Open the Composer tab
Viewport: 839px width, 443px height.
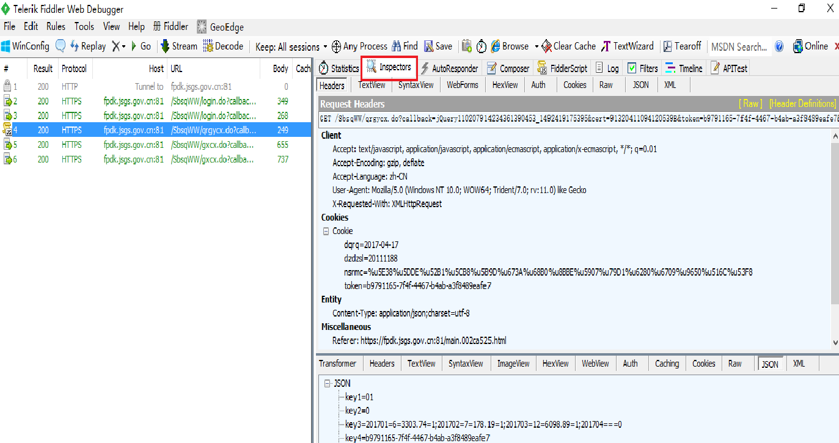tap(508, 68)
